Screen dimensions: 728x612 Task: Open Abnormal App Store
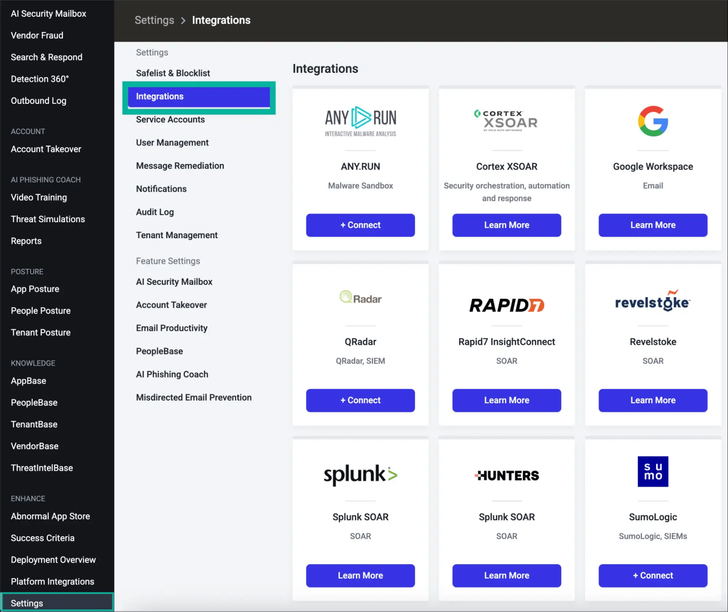point(50,517)
